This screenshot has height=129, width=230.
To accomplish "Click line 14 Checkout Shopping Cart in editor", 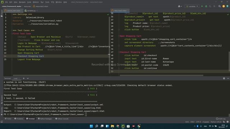I will click(31, 56).
